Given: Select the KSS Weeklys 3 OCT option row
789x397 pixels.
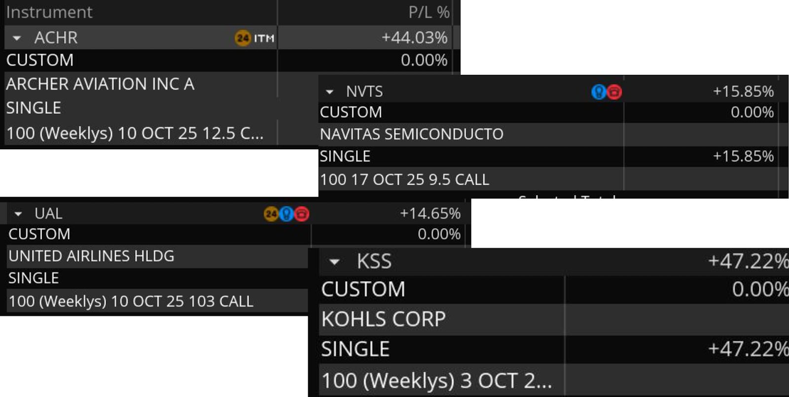Looking at the screenshot, I should (x=436, y=381).
